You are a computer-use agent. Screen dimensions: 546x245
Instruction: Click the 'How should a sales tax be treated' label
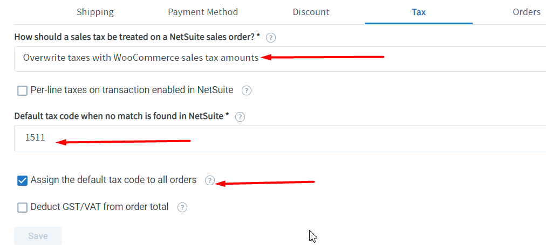click(x=137, y=38)
